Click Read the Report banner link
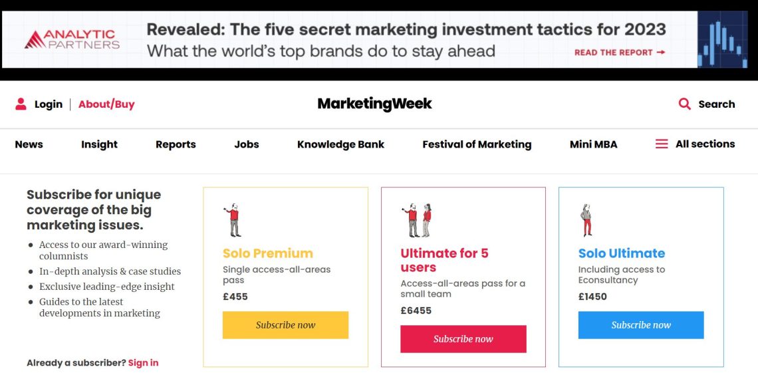 (619, 53)
